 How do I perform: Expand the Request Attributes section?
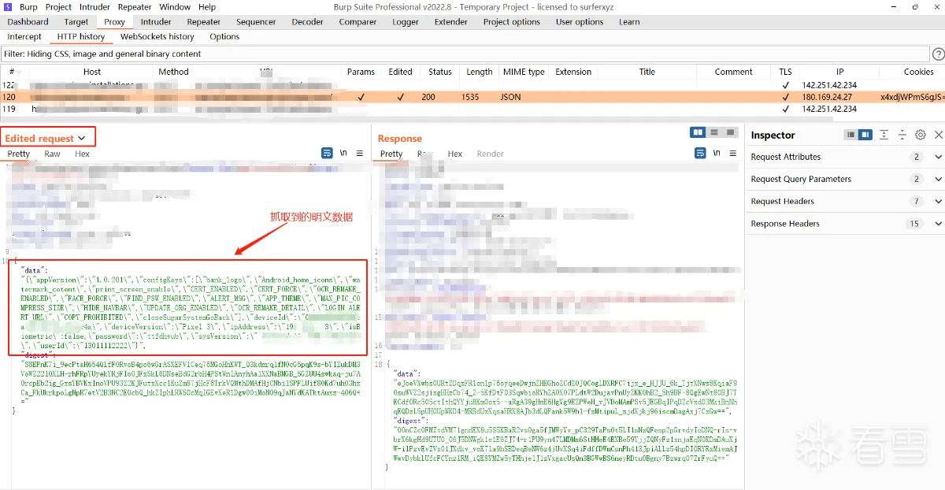point(938,157)
